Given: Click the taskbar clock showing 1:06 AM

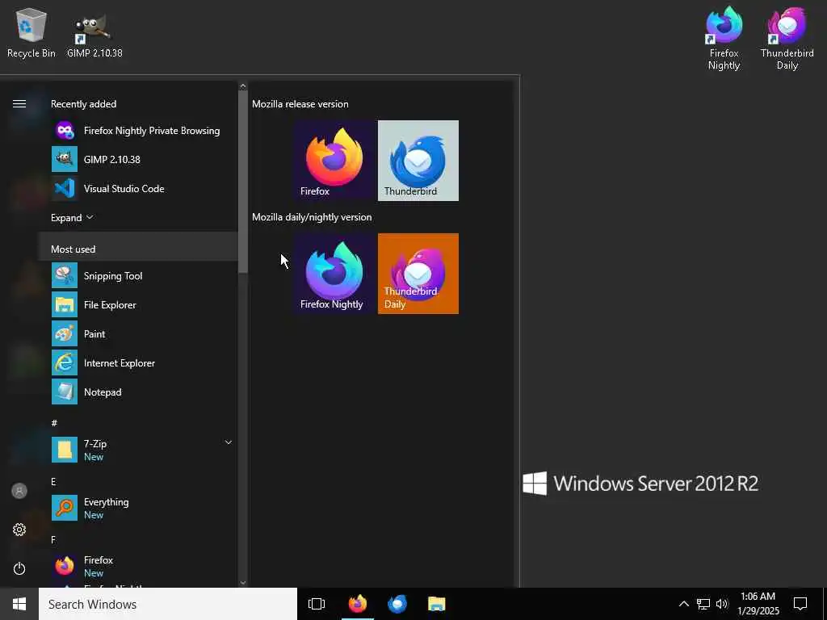Looking at the screenshot, I should (x=758, y=604).
